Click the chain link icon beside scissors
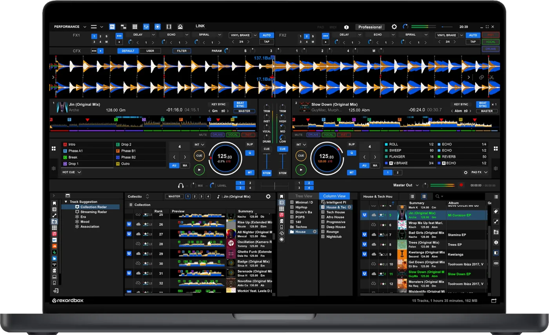549x335 pixels. 482,77
